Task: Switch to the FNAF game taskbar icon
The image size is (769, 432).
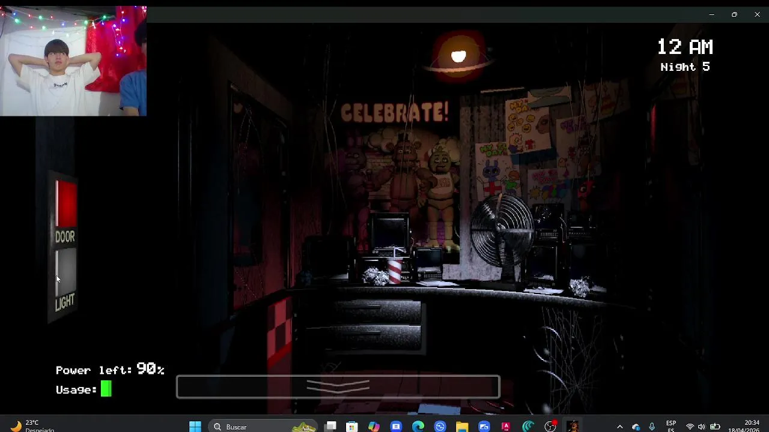Action: pos(573,427)
